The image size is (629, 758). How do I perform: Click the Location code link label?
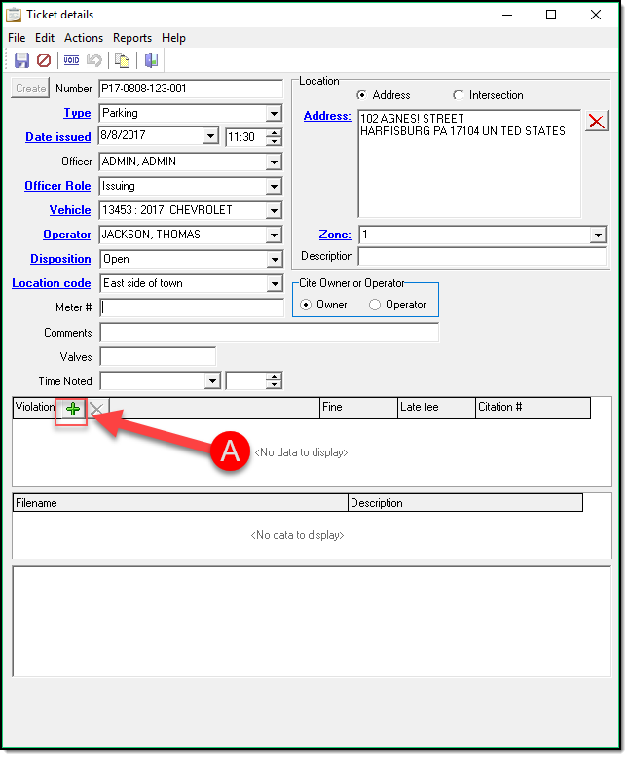click(52, 283)
